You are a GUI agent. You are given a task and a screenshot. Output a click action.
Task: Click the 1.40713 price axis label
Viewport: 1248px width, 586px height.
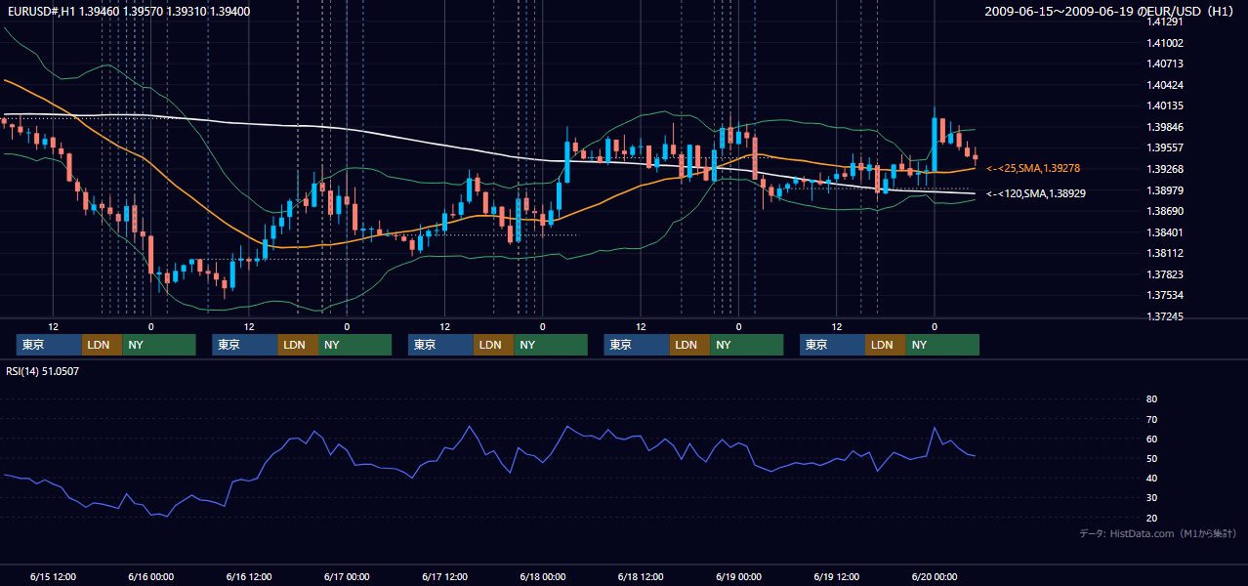point(1166,63)
